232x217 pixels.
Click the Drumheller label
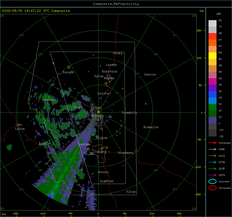coord(151,127)
